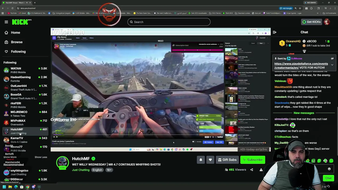Open All Bookmarks folder
The width and height of the screenshot is (338, 190).
click(x=330, y=13)
